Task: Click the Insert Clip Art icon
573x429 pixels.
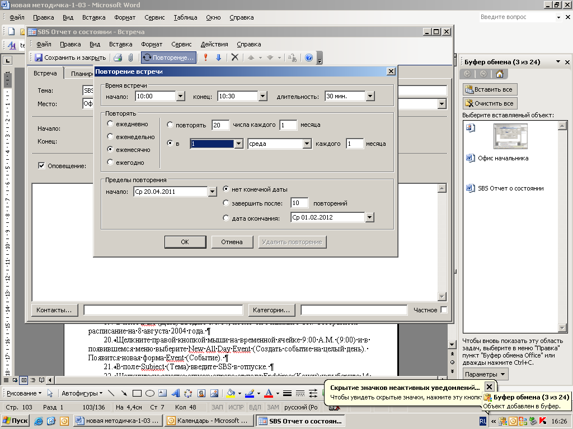Action: pos(201,393)
